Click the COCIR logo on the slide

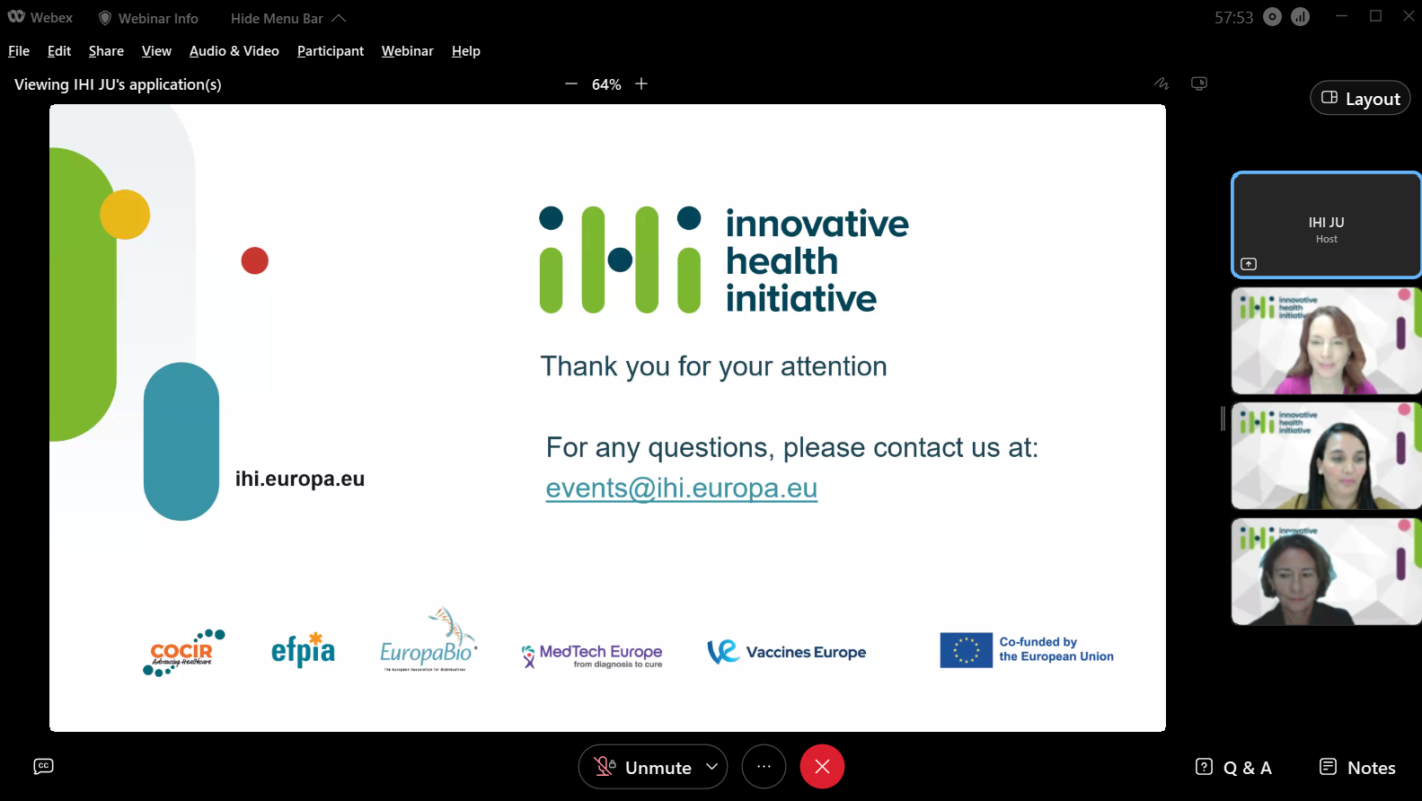(184, 653)
